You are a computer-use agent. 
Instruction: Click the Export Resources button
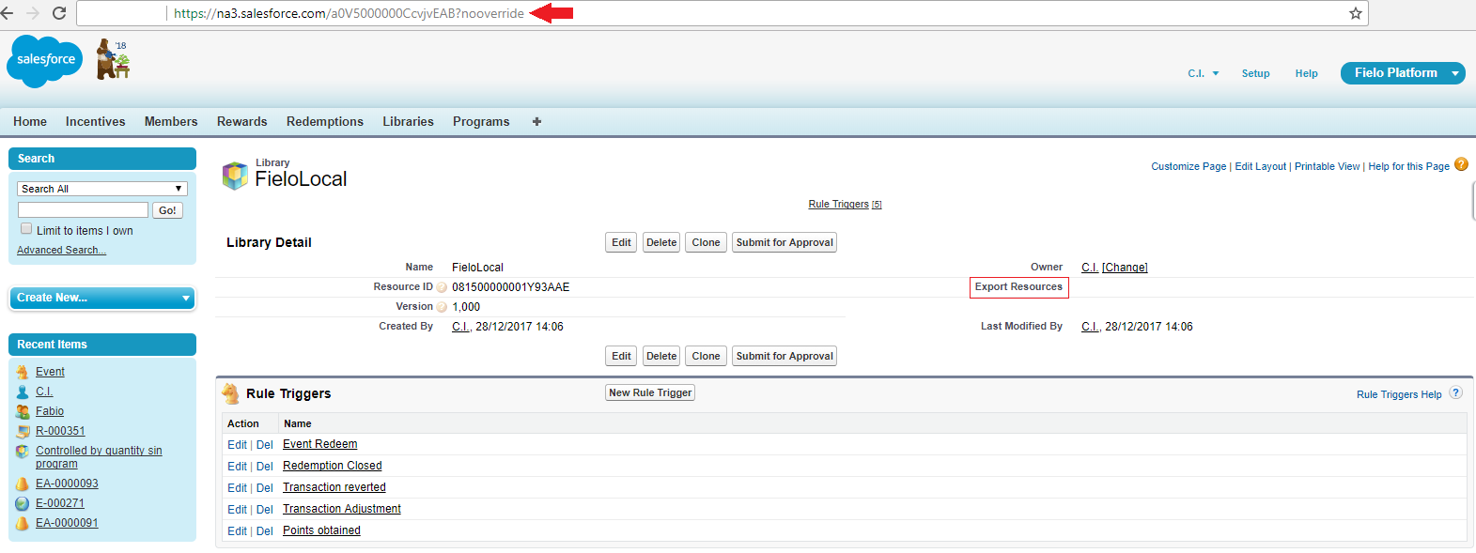(x=1018, y=287)
